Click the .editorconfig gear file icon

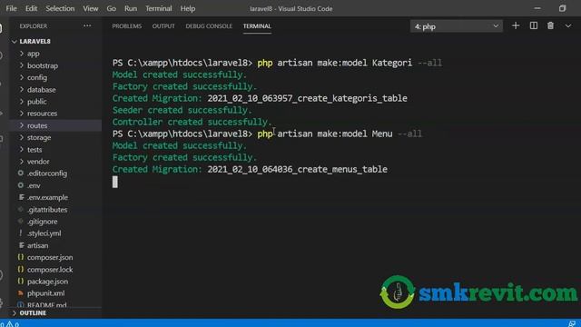point(21,173)
